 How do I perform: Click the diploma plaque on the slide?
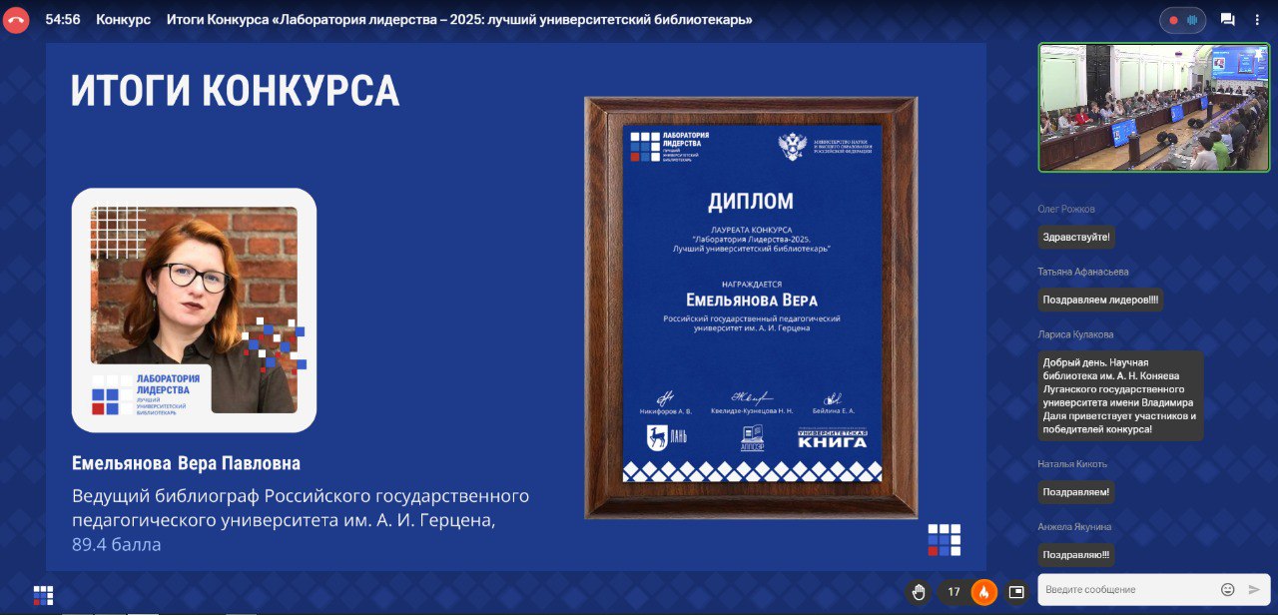(x=751, y=307)
